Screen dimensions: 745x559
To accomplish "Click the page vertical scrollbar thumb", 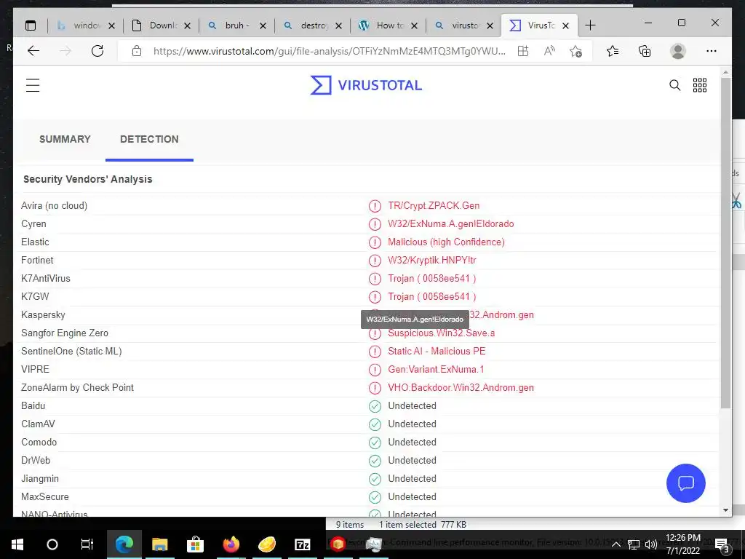I will click(725, 242).
